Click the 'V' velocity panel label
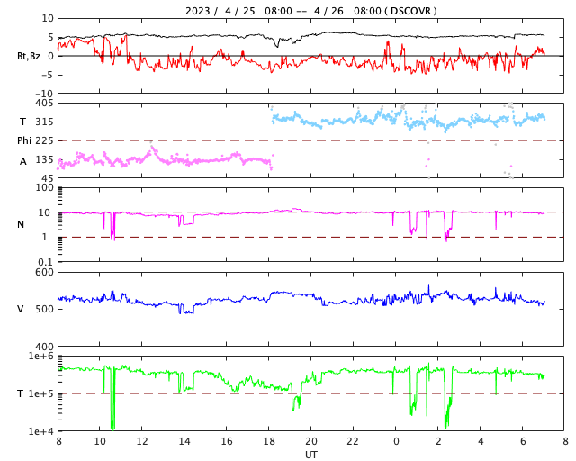 tap(21, 309)
